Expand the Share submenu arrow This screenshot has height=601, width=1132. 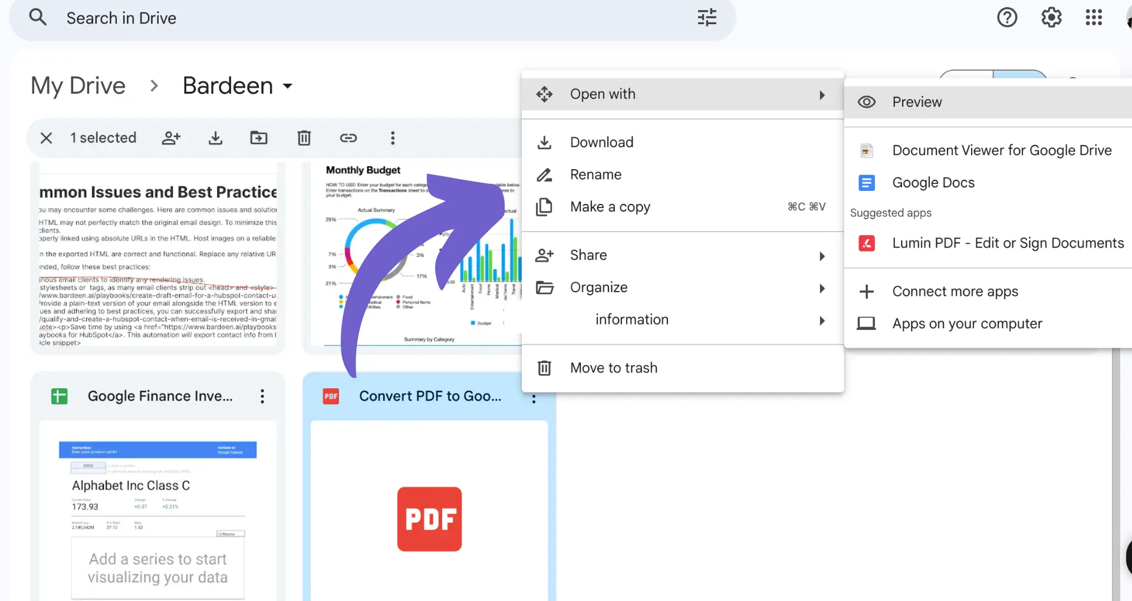tap(822, 256)
